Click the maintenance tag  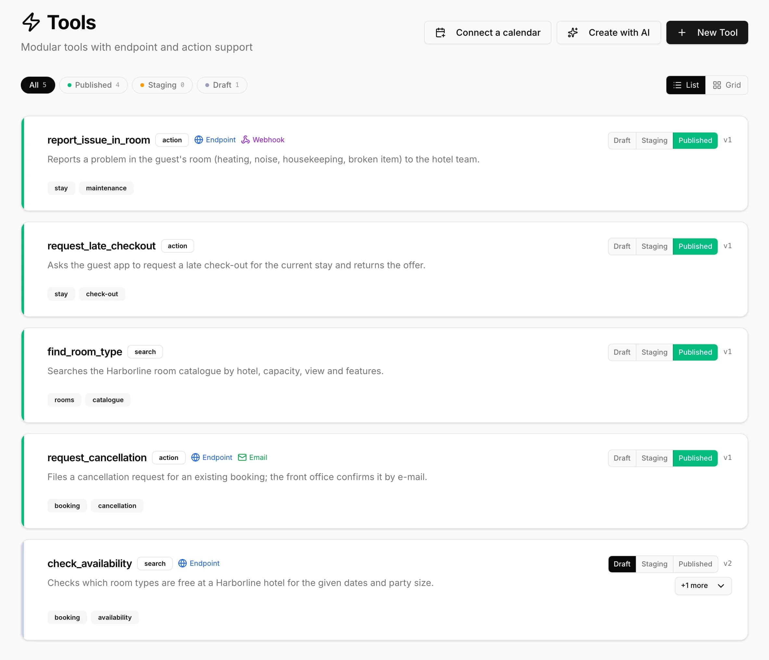point(106,188)
